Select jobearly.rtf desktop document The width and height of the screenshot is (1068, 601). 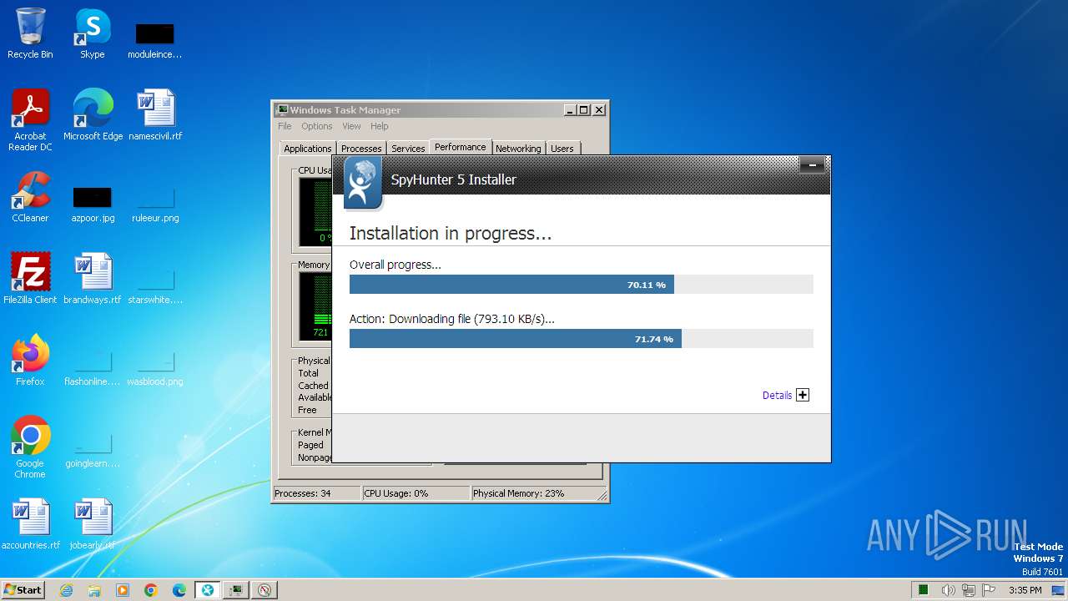[x=93, y=524]
